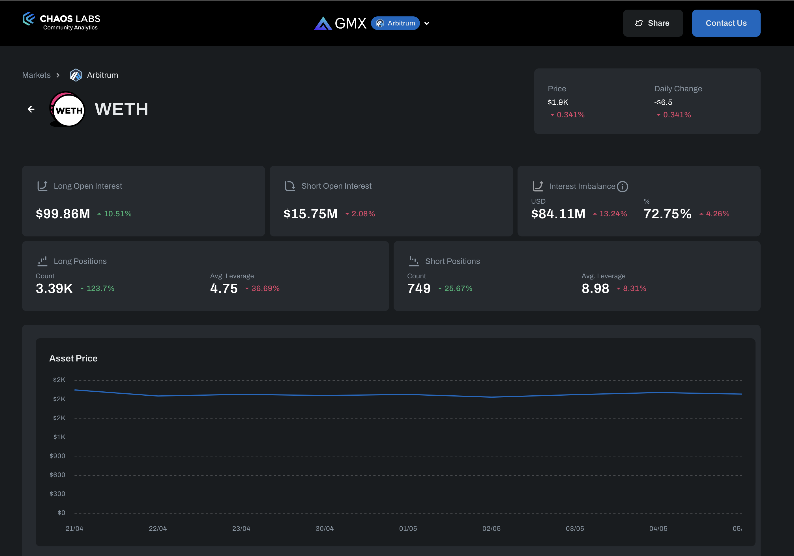Click the Interest Imbalance info icon
The height and width of the screenshot is (556, 794).
click(x=623, y=187)
